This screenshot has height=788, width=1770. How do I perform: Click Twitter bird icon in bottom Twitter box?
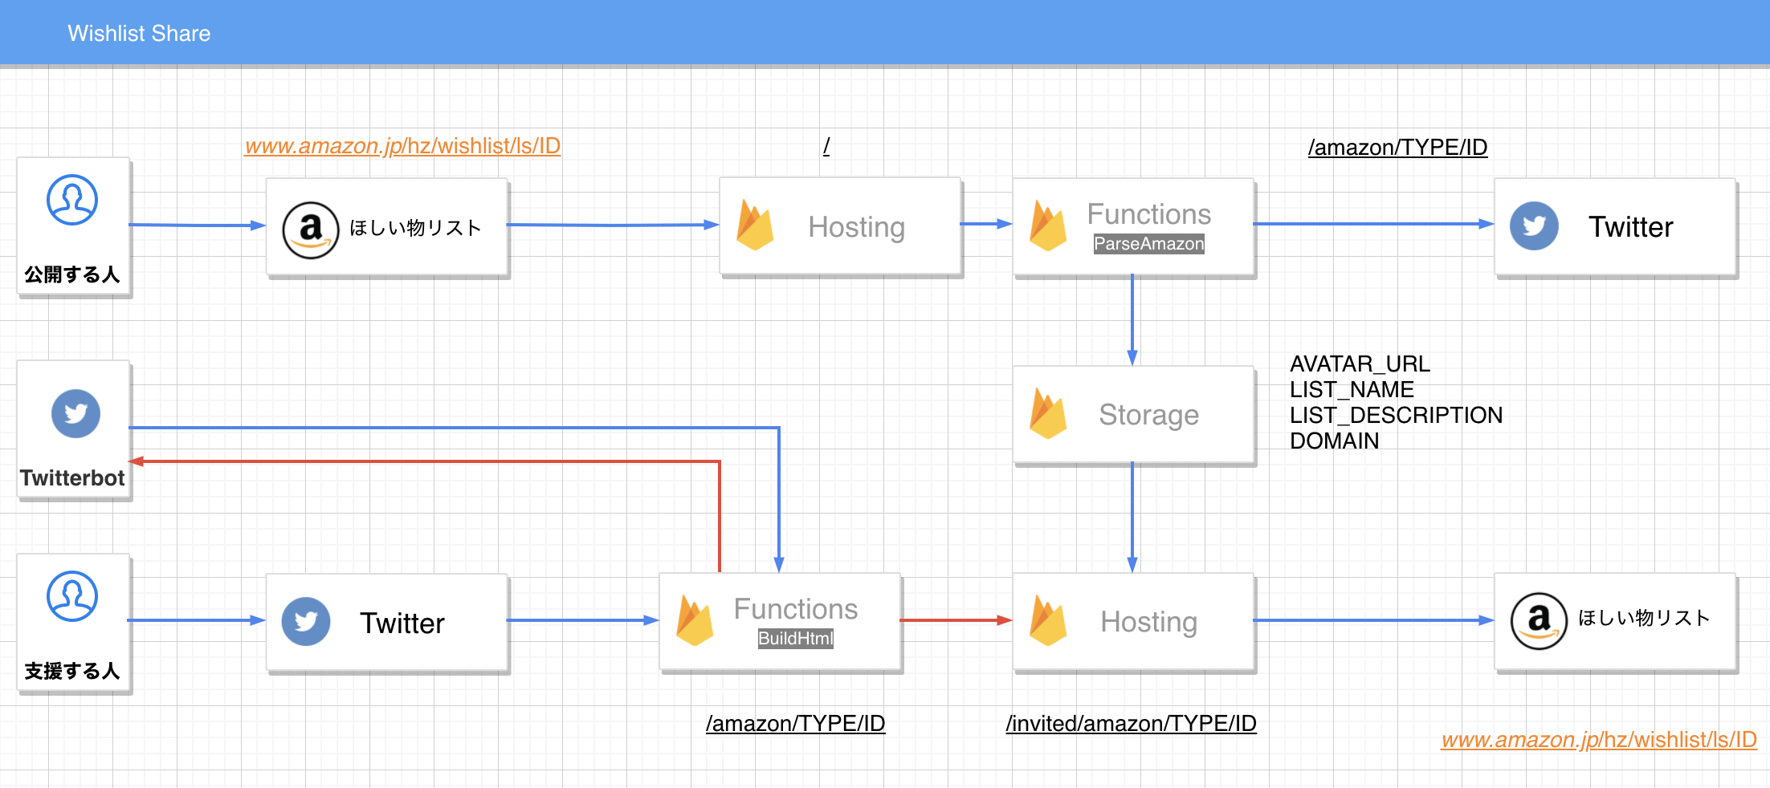pos(306,621)
